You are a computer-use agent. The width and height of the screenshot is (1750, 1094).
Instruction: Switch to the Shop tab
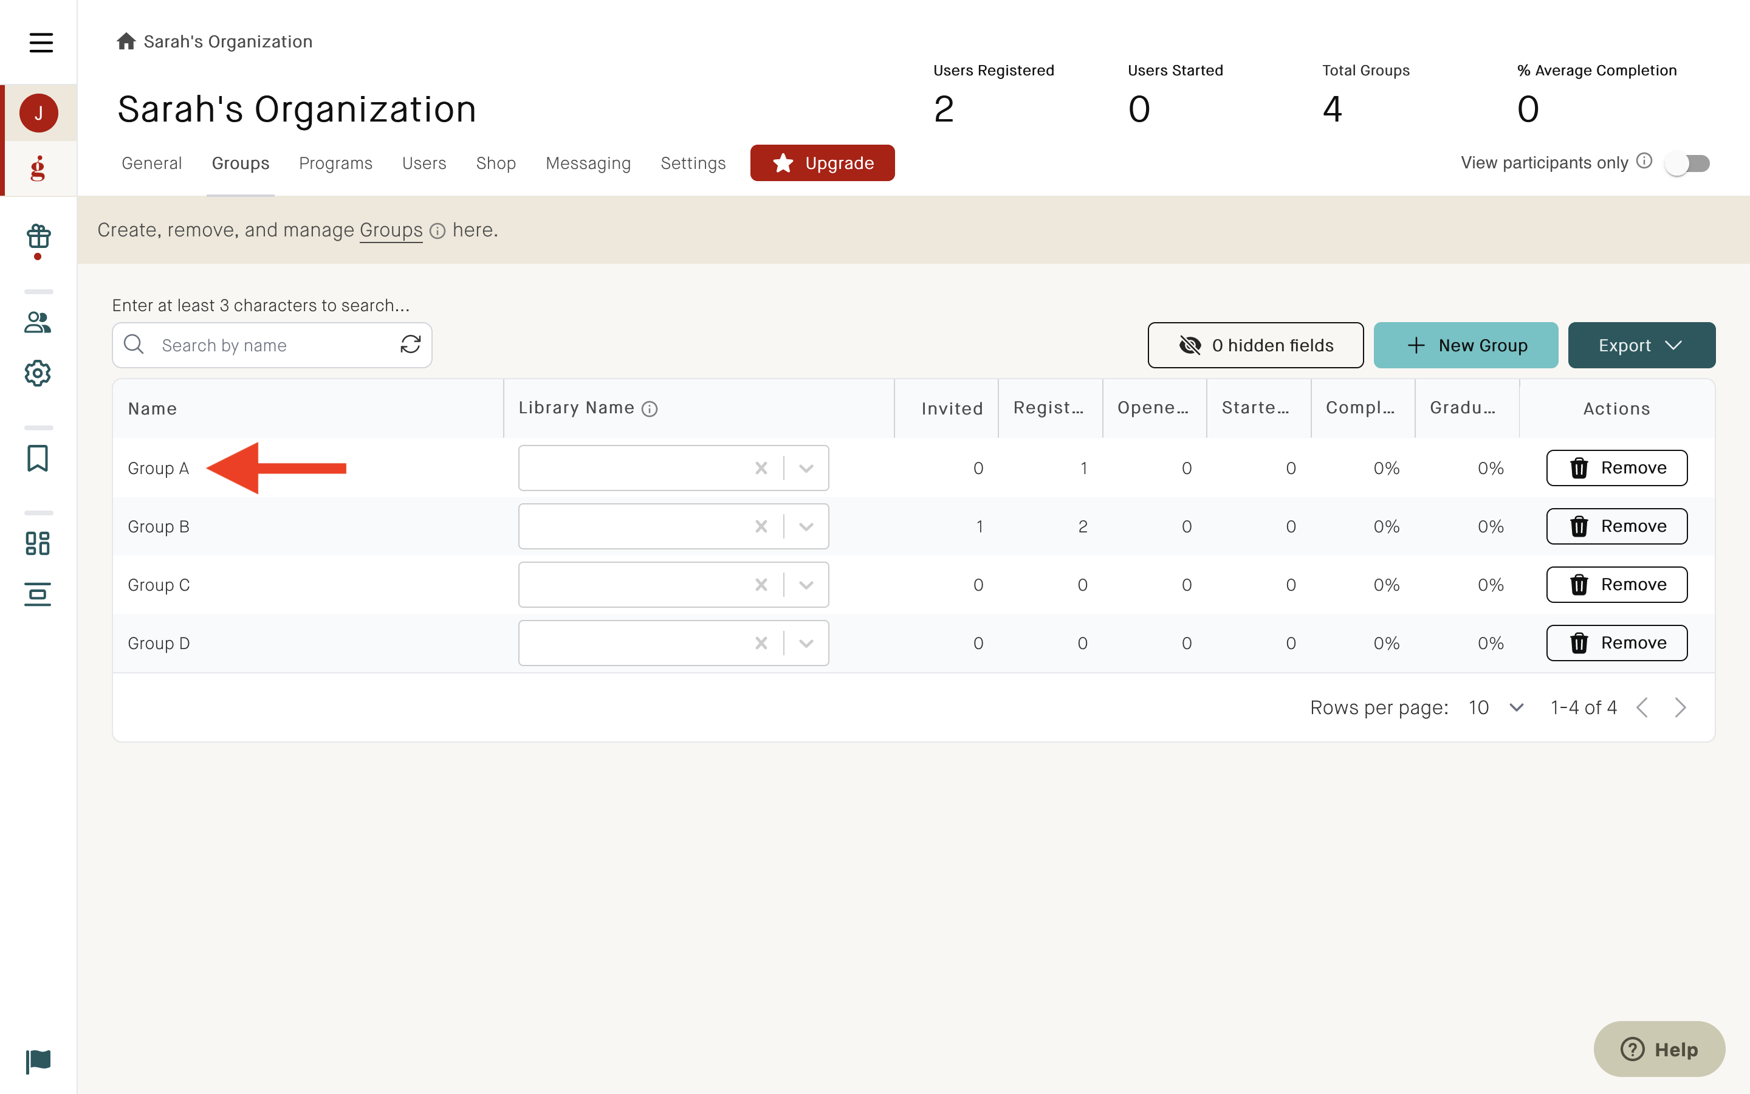[x=496, y=163]
